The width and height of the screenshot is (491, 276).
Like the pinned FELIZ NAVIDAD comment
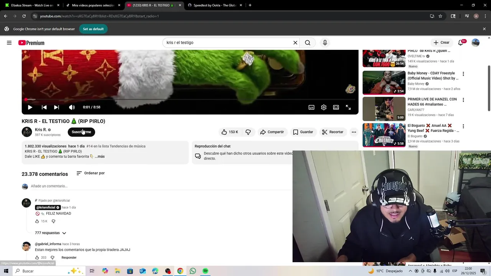coord(37,221)
